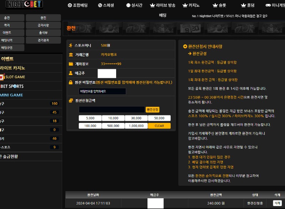Click the soccer ball icon beside 조합베팅
Image resolution: width=285 pixels, height=209 pixels.
[69, 5]
